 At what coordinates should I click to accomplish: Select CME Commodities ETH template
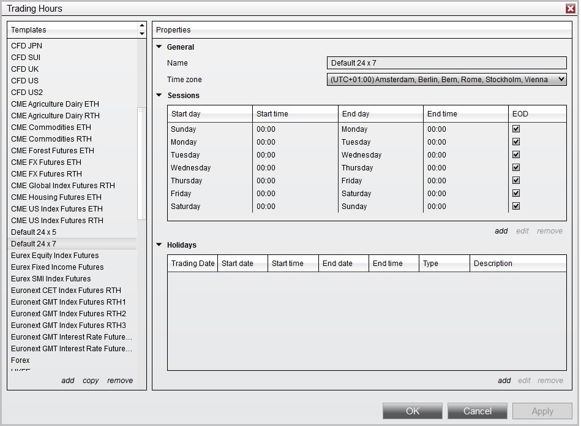(x=72, y=127)
